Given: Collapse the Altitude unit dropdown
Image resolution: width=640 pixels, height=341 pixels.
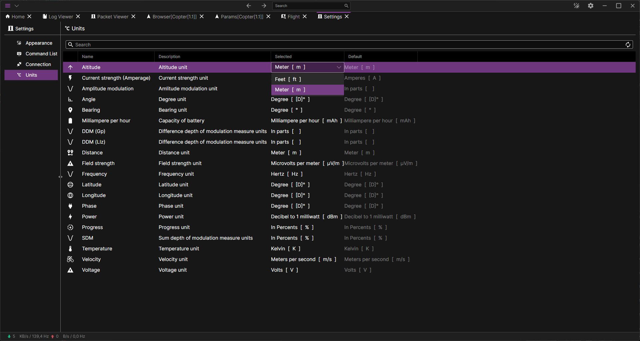Looking at the screenshot, I should pyautogui.click(x=339, y=67).
